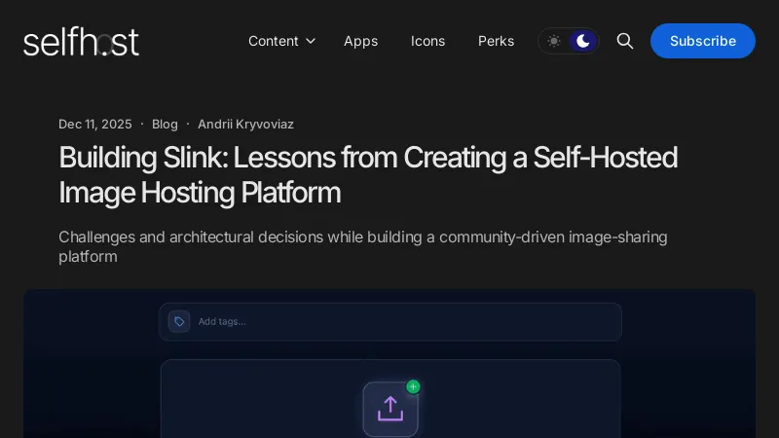Open search with the magnifier icon
Viewport: 779px width, 438px height.
[625, 41]
